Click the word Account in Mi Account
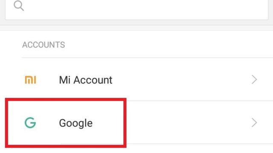 tap(93, 80)
